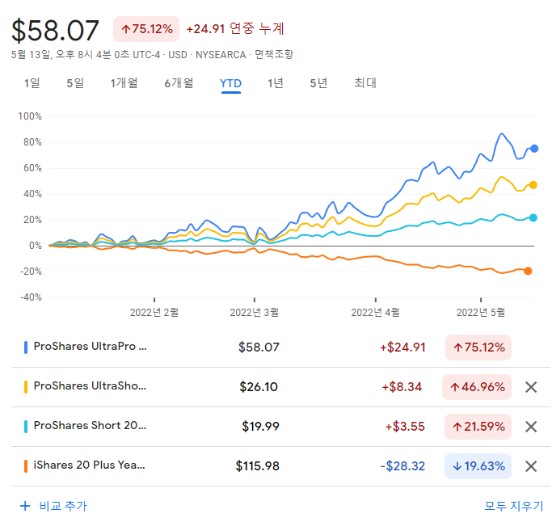Viewport: 552px width, 518px height.
Task: Open ProShares Short 20... row name
Action: pyautogui.click(x=90, y=426)
